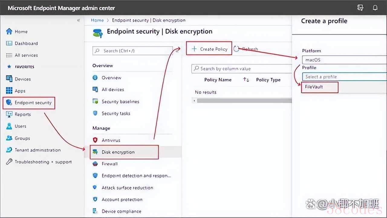Collapse the Endpoint security menu pane chevron
Screen dimensions: 387x218
point(177,51)
